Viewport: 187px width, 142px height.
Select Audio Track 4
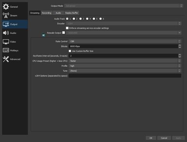pos(87,19)
